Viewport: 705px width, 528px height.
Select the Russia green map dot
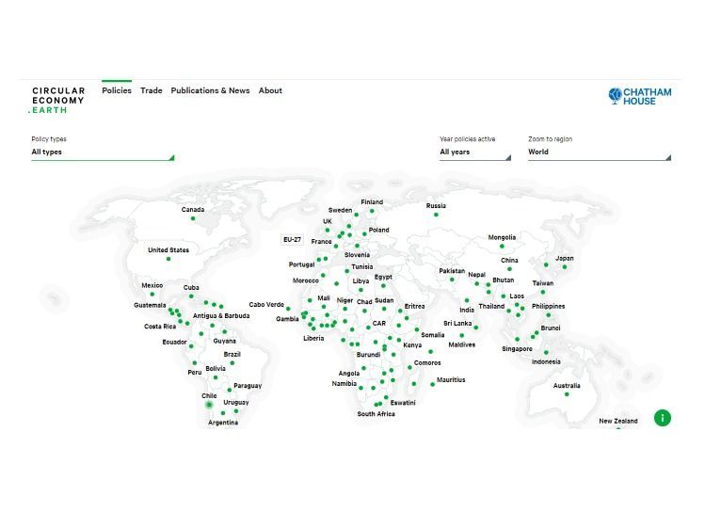tap(436, 215)
